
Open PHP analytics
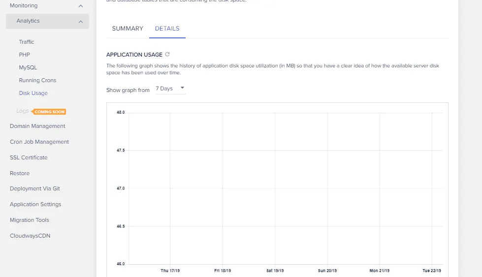[24, 55]
